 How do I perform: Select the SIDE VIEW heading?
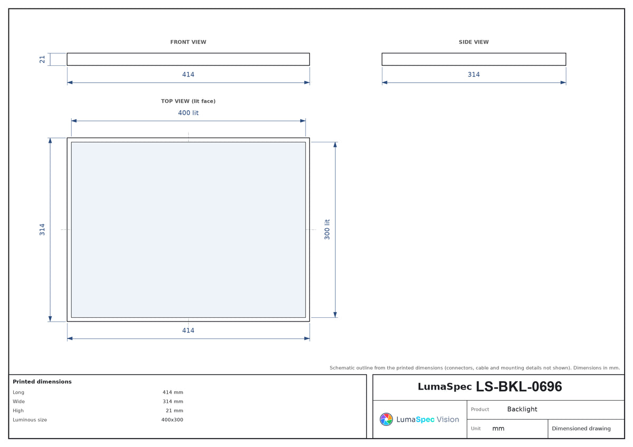click(x=474, y=42)
